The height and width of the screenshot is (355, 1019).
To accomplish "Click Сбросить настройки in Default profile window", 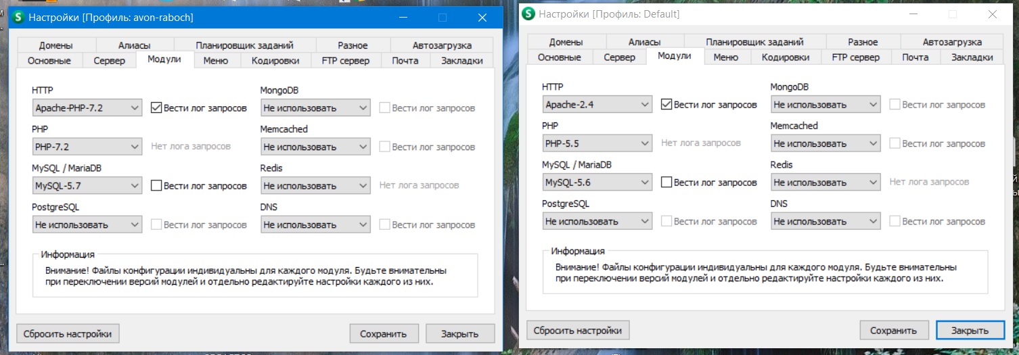I will click(x=578, y=331).
